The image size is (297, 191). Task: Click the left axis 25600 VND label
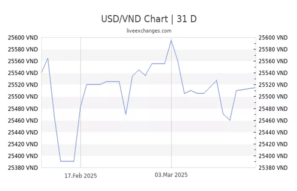pos(23,38)
